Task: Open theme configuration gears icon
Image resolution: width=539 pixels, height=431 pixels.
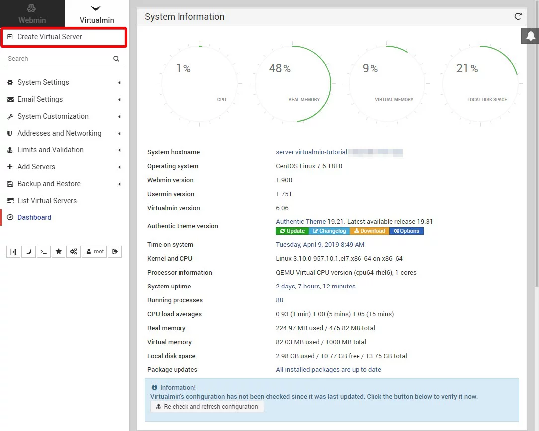Action: (x=73, y=252)
